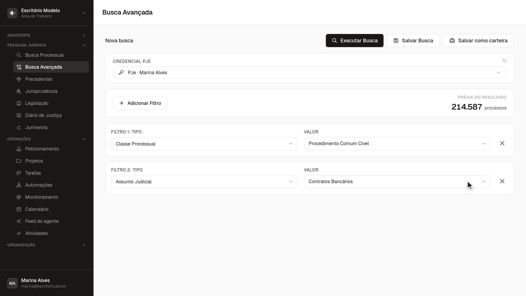
Task: Click the Feed do agente sparkle icon
Action: click(x=19, y=221)
